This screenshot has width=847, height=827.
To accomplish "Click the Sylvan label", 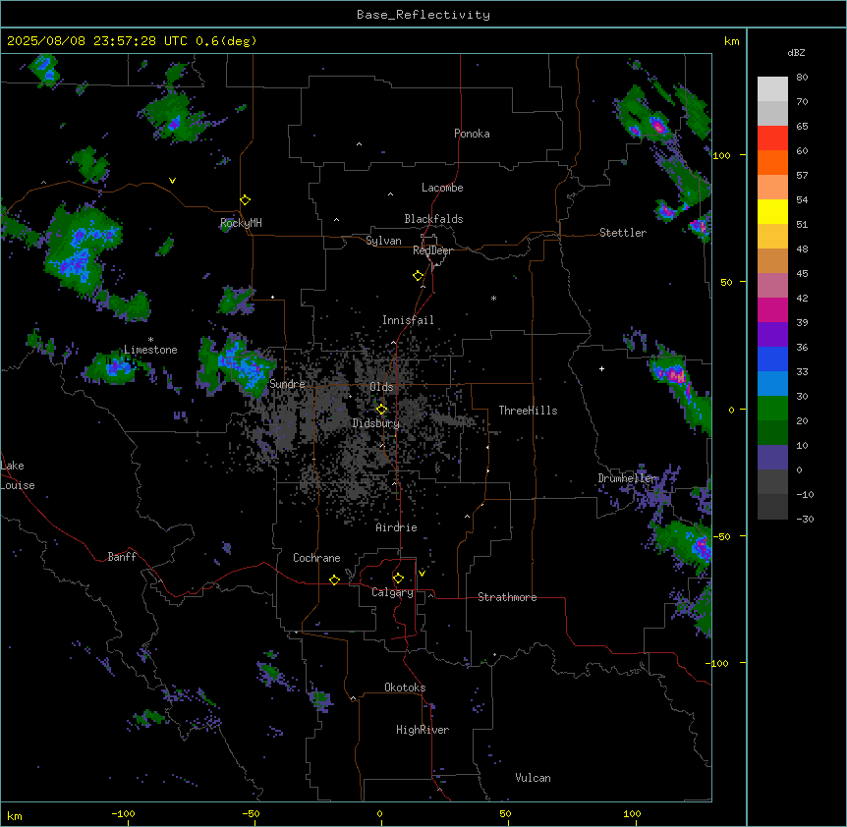I will [383, 241].
